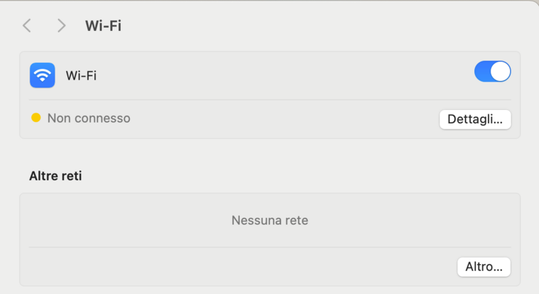Click the white knob of the Wi-Fi switch
The image size is (539, 294).
coord(500,71)
